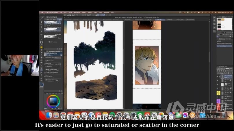Open Finder from the dock
Image resolution: width=234 pixels, height=131 pixels.
(49, 115)
